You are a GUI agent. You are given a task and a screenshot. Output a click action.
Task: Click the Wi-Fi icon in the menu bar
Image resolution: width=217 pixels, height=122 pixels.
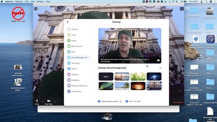173,1
